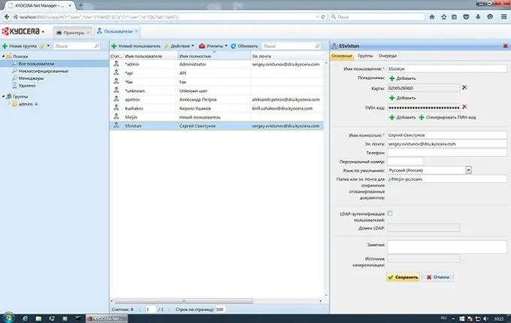
Task: Select Неклассифицированные search item
Action: click(x=43, y=71)
